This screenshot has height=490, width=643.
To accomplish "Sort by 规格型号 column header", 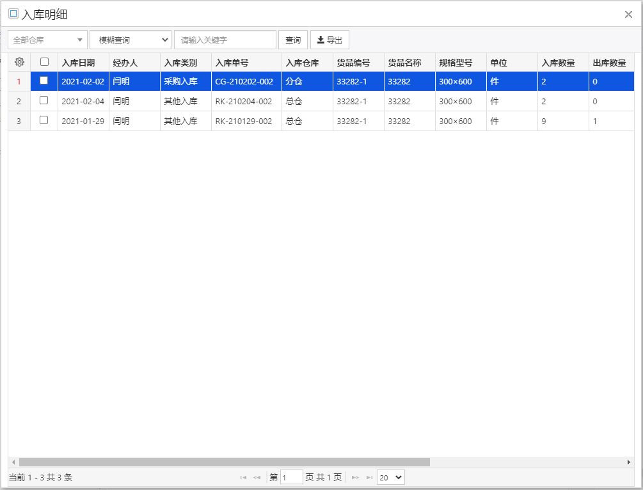I will pyautogui.click(x=461, y=63).
